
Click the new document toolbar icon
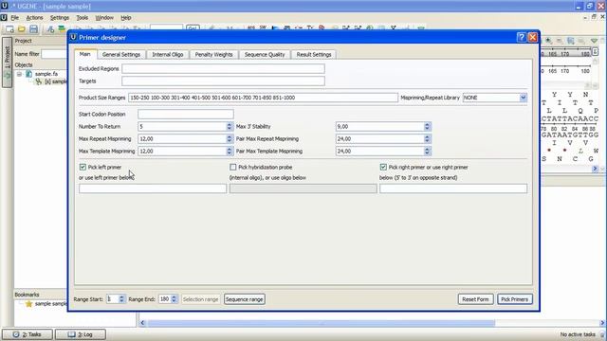pos(9,29)
